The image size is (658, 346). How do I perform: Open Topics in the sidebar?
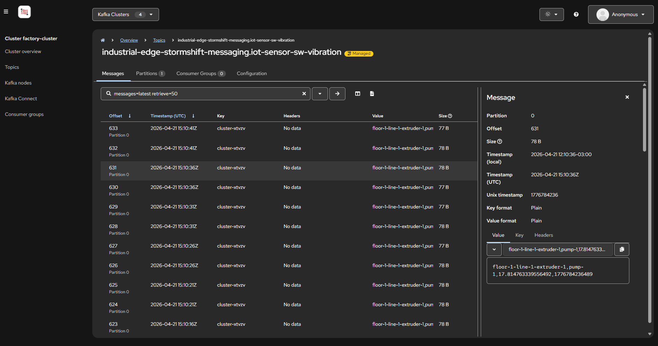(x=12, y=67)
